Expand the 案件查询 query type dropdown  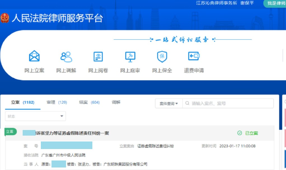[168, 103]
